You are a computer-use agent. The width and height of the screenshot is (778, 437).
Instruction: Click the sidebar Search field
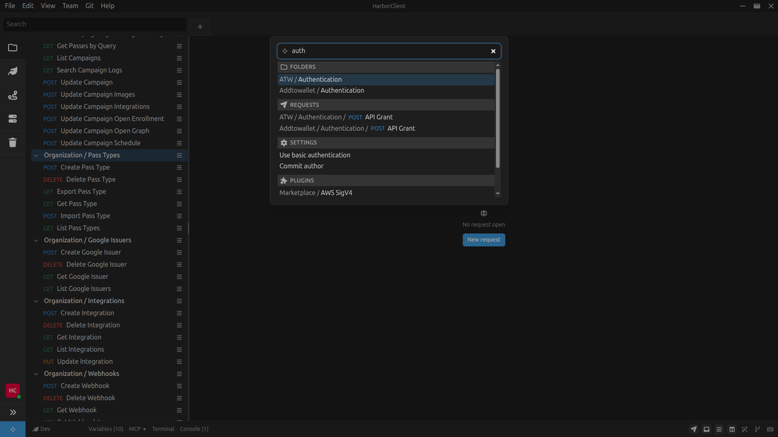(94, 24)
